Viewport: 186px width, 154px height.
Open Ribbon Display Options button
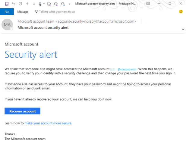pyautogui.click(x=148, y=4)
